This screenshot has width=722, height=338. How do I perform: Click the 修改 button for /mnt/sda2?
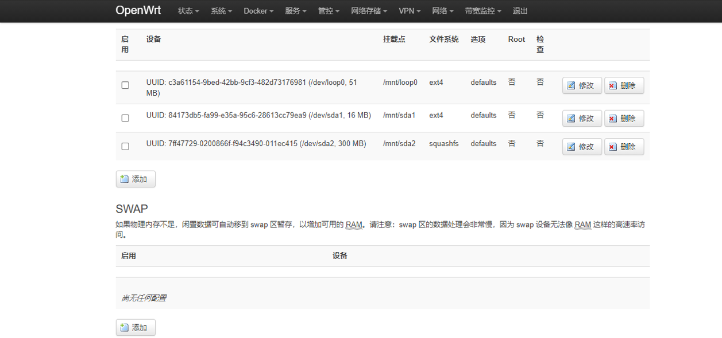[x=582, y=147]
